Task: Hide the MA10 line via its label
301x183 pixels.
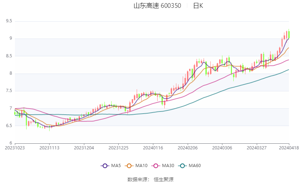Action: pos(141,166)
